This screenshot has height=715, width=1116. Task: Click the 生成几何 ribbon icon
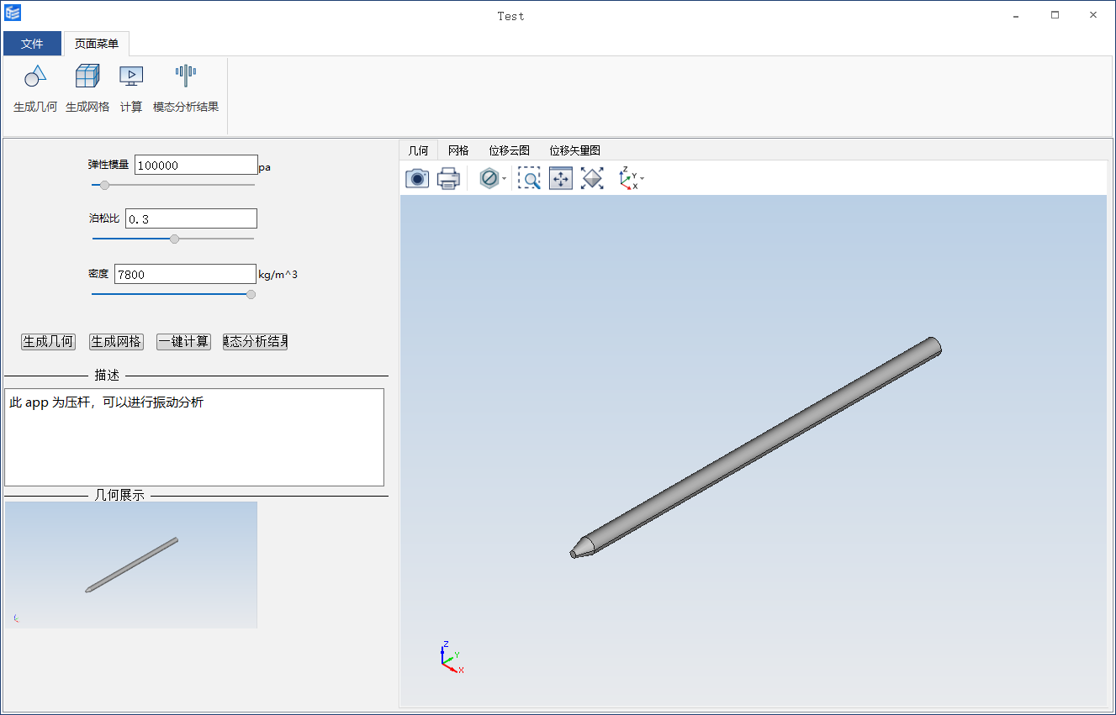35,76
